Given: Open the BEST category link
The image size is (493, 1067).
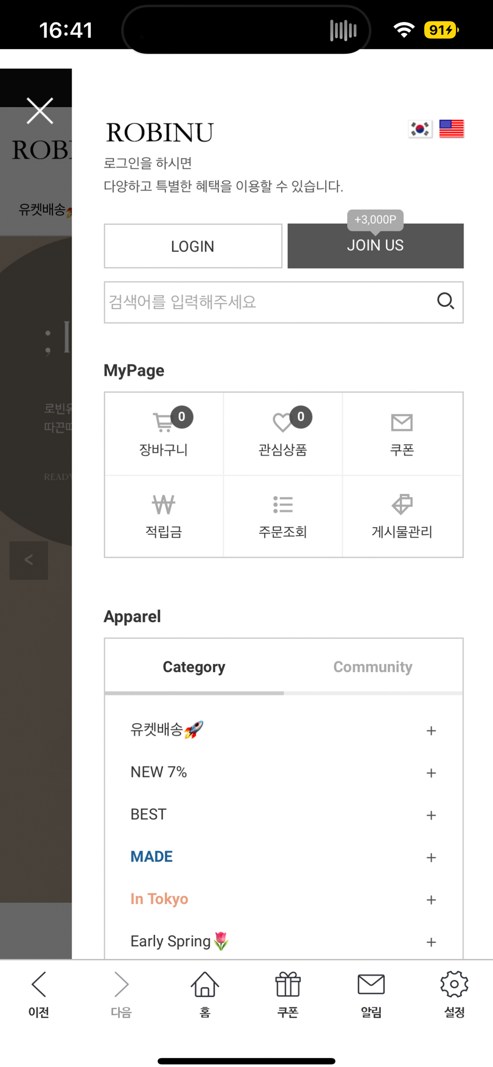Looking at the screenshot, I should coord(148,814).
